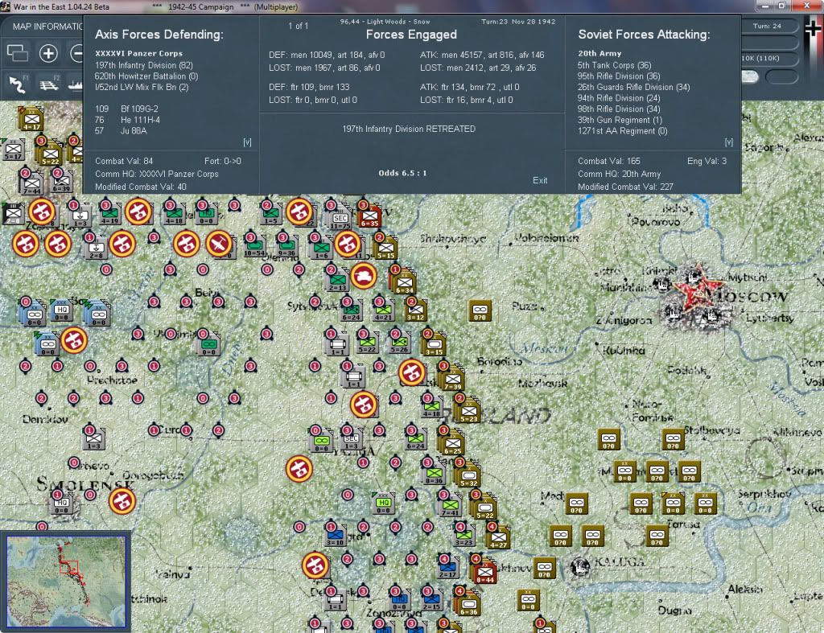Select the 8=36 infantry counter
Screen dimensions: 824x633
434,474
